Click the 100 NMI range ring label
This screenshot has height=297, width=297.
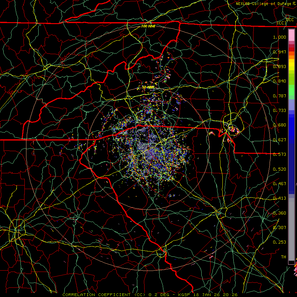coord(148,26)
